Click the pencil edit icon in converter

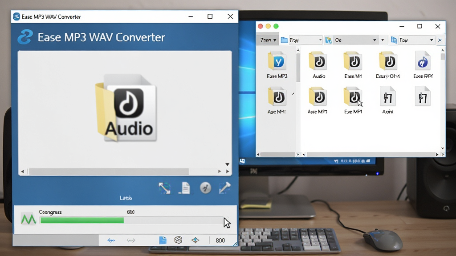pyautogui.click(x=224, y=188)
